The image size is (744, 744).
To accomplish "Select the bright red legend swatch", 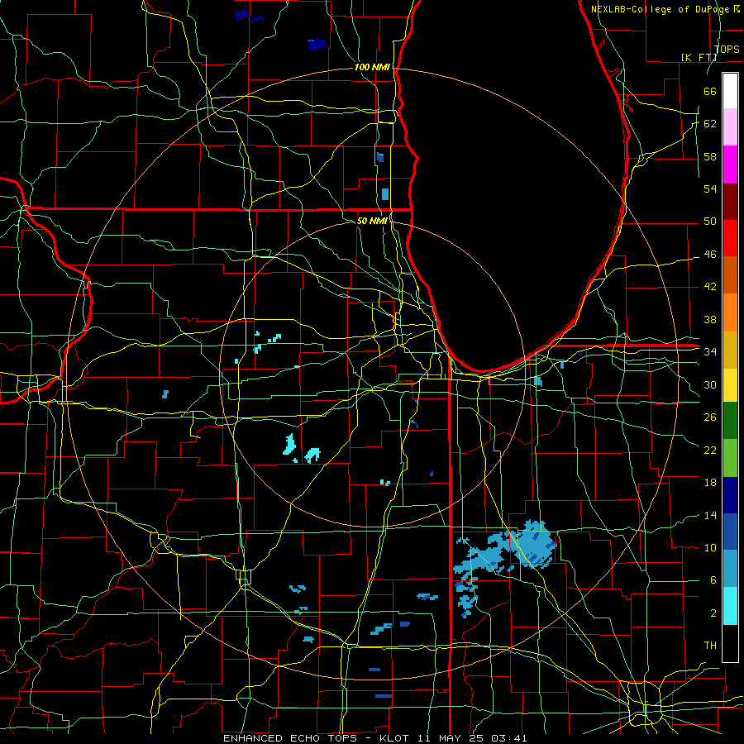I will click(730, 238).
